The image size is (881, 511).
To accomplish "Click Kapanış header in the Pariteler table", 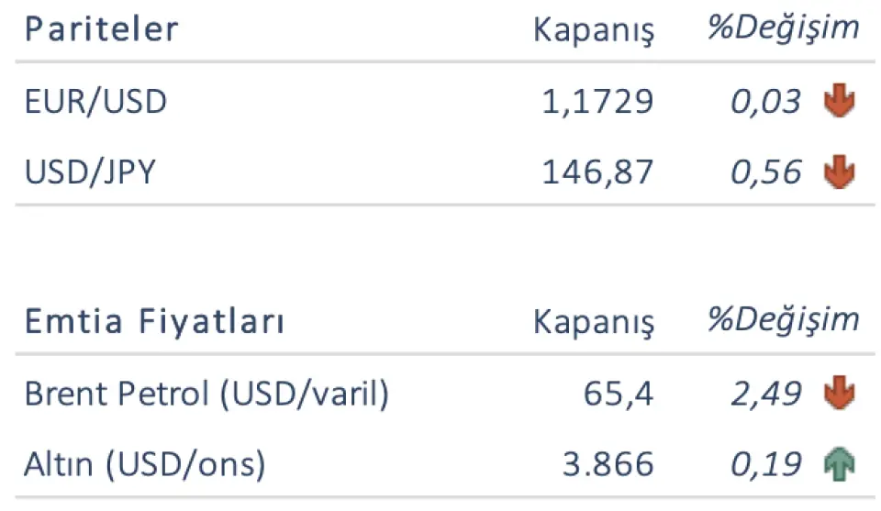I will click(594, 30).
